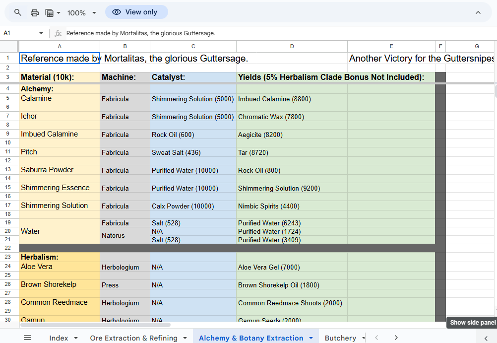Open the all sheets hamburger list

click(27, 338)
